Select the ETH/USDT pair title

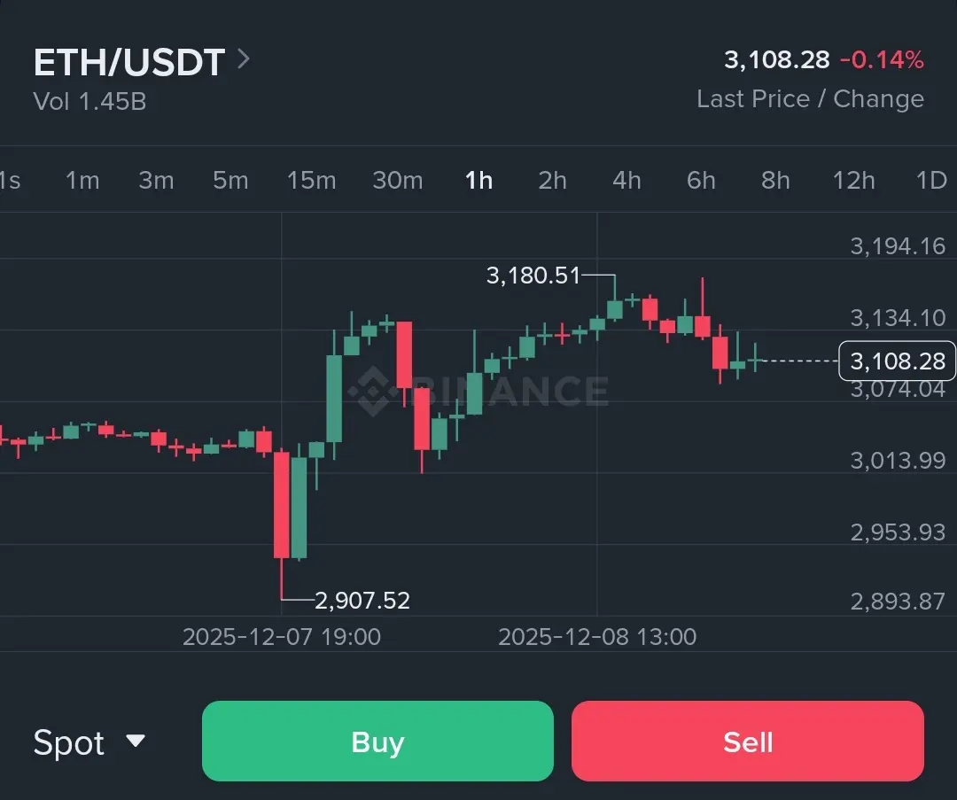pos(129,62)
